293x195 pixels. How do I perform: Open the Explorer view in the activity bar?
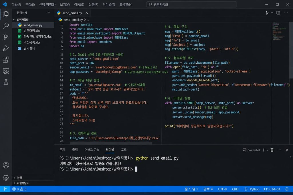pyautogui.click(x=6, y=14)
